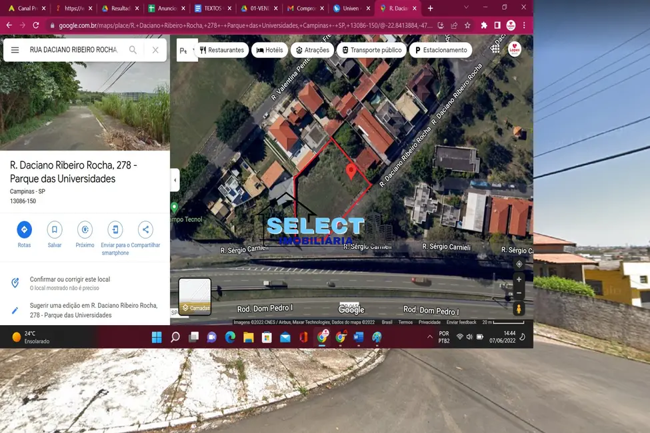
Task: Click 'Sugerir uma edição' for this address
Action: [x=85, y=310]
